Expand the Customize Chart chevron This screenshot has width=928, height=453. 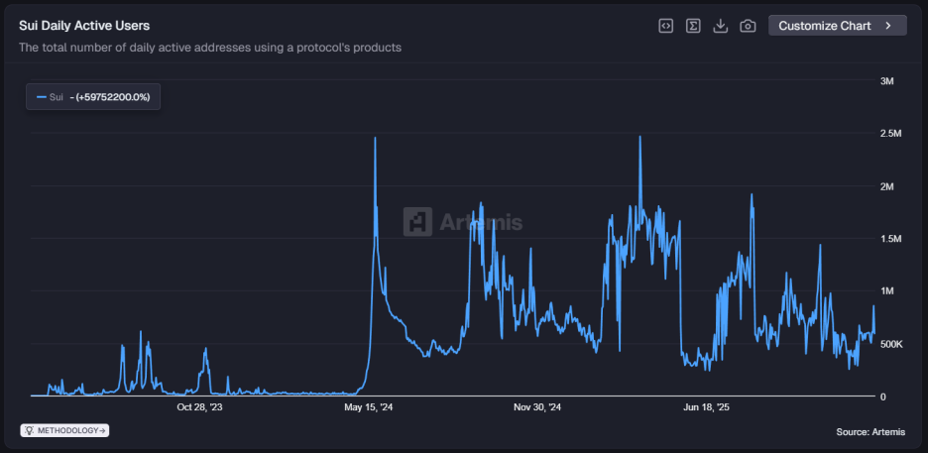(888, 26)
